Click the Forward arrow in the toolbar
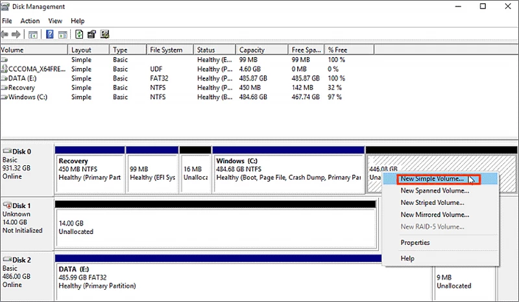 [16, 34]
